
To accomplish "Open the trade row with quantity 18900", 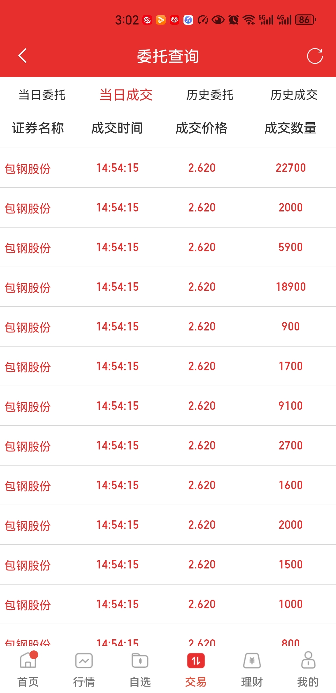I will [x=168, y=287].
